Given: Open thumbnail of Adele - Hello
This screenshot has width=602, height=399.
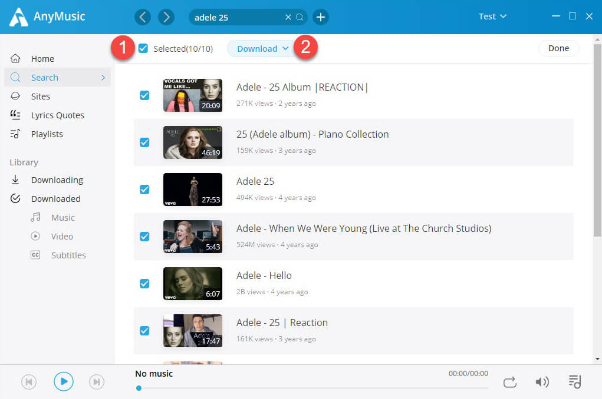Looking at the screenshot, I should [x=193, y=284].
